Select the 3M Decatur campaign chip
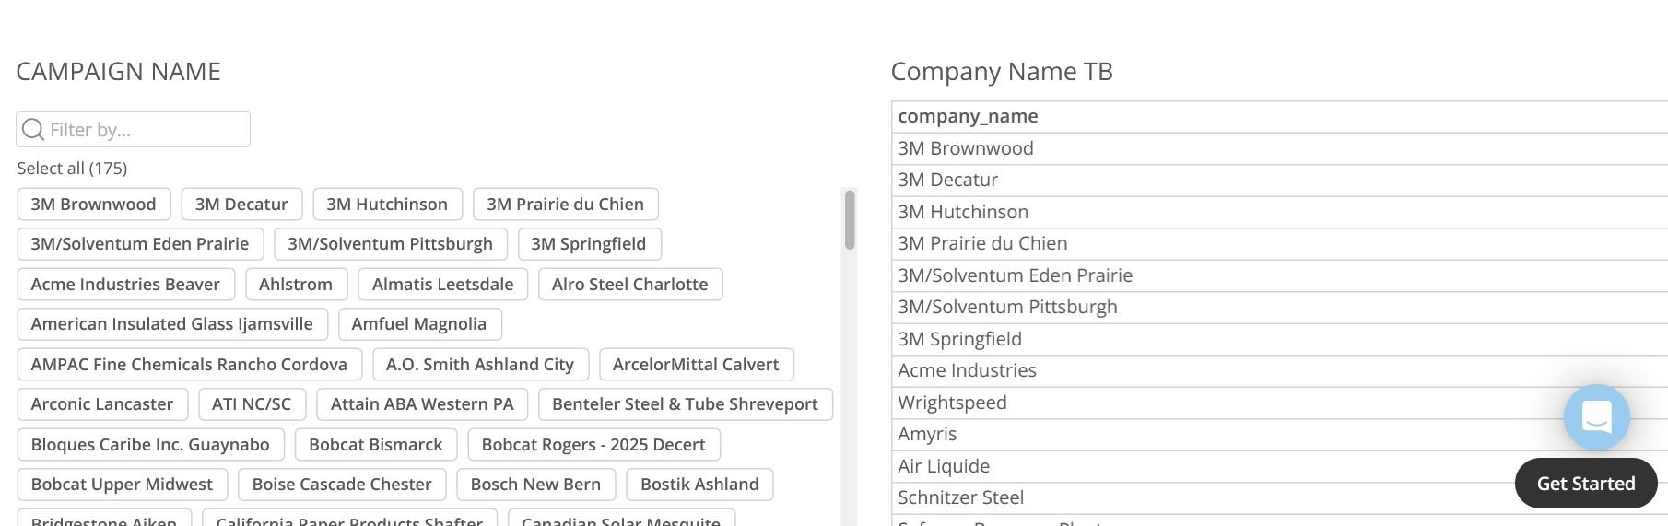The image size is (1668, 526). [241, 205]
